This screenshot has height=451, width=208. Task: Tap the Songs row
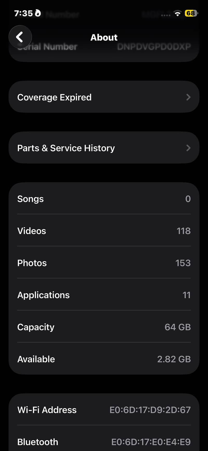click(x=104, y=199)
